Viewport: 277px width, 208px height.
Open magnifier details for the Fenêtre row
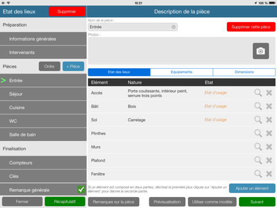coord(258,174)
